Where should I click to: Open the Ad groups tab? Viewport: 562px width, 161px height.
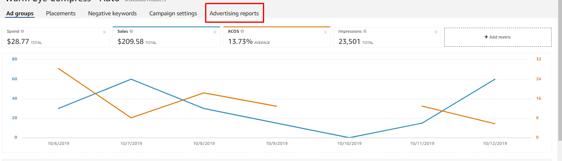tap(20, 13)
